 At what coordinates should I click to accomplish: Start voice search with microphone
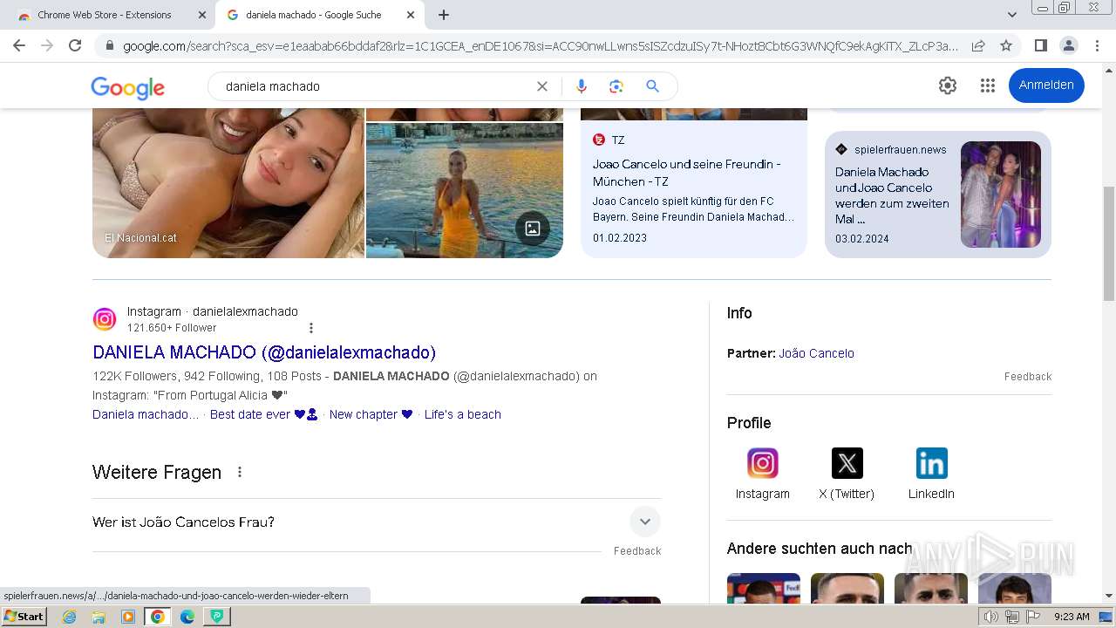tap(582, 86)
